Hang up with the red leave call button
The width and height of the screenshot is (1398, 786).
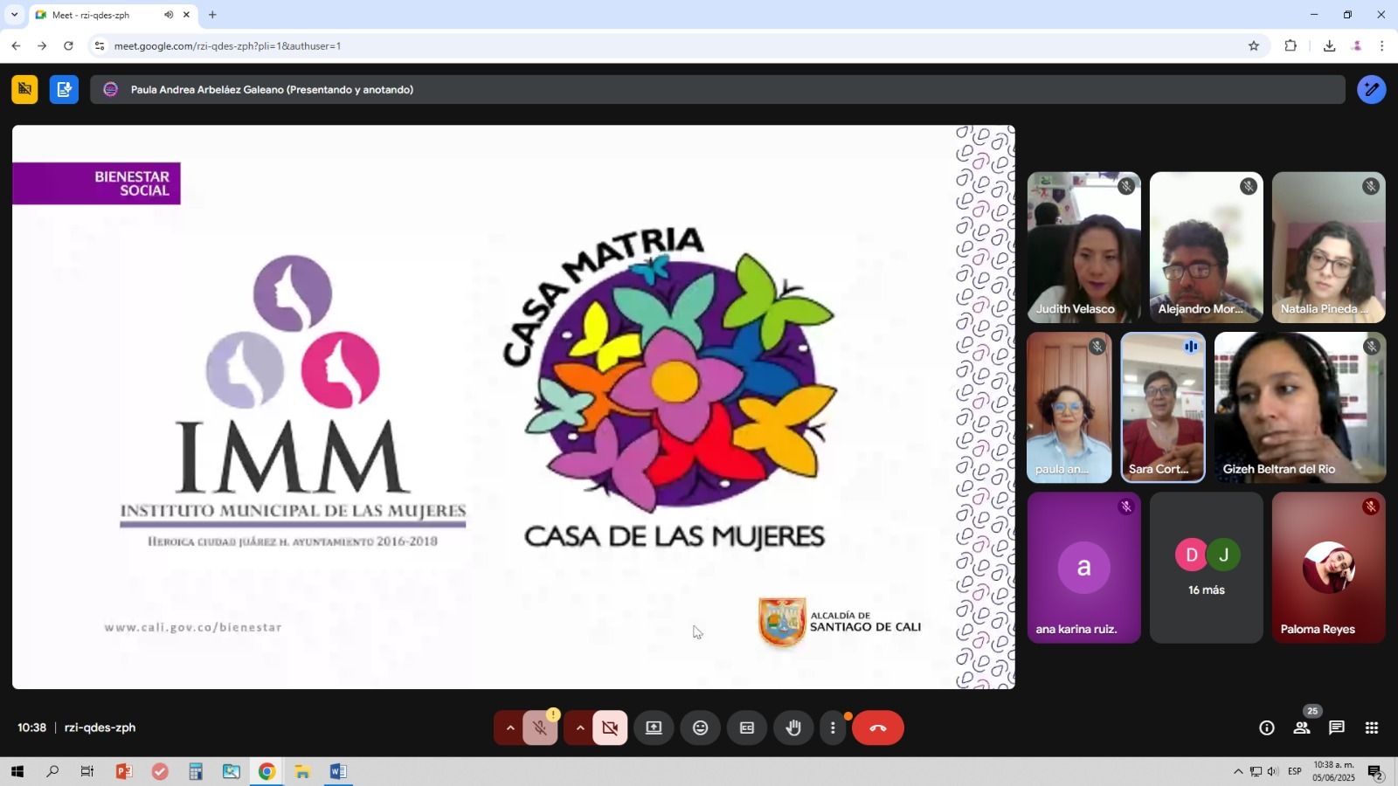(877, 727)
